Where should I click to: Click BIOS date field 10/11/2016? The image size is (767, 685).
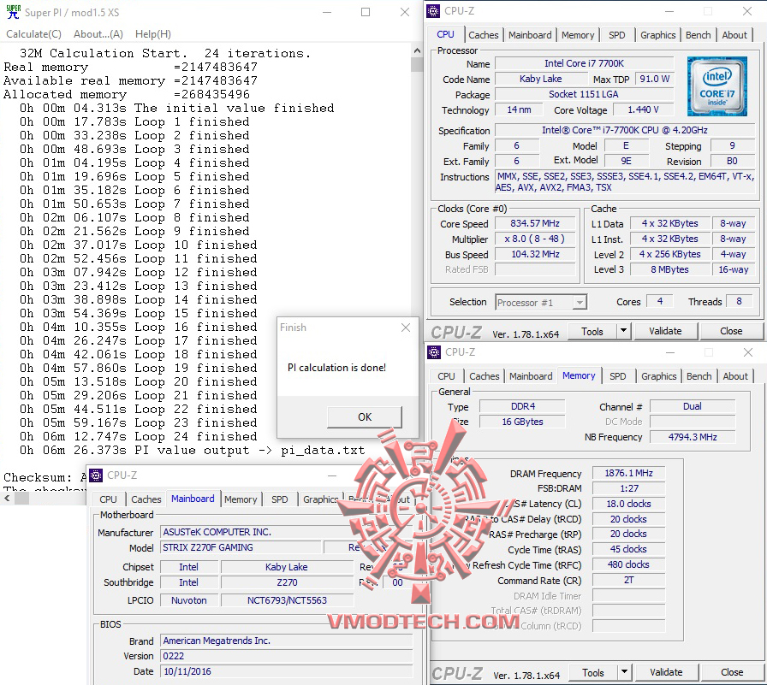coord(287,672)
